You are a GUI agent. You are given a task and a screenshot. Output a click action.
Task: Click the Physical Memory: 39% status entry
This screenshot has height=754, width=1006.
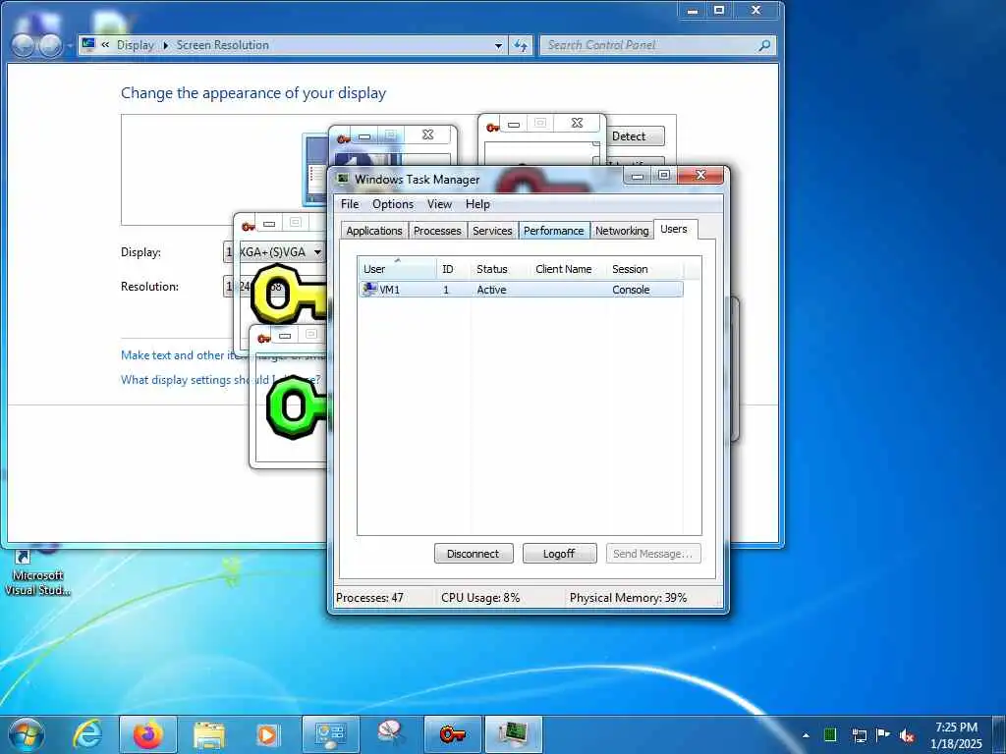tap(628, 598)
